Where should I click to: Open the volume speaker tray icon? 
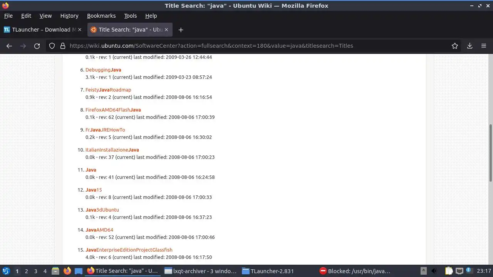pyautogui.click(x=434, y=271)
